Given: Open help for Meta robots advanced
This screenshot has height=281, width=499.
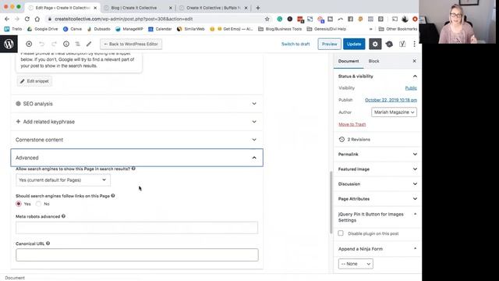Looking at the screenshot, I should coord(63,216).
